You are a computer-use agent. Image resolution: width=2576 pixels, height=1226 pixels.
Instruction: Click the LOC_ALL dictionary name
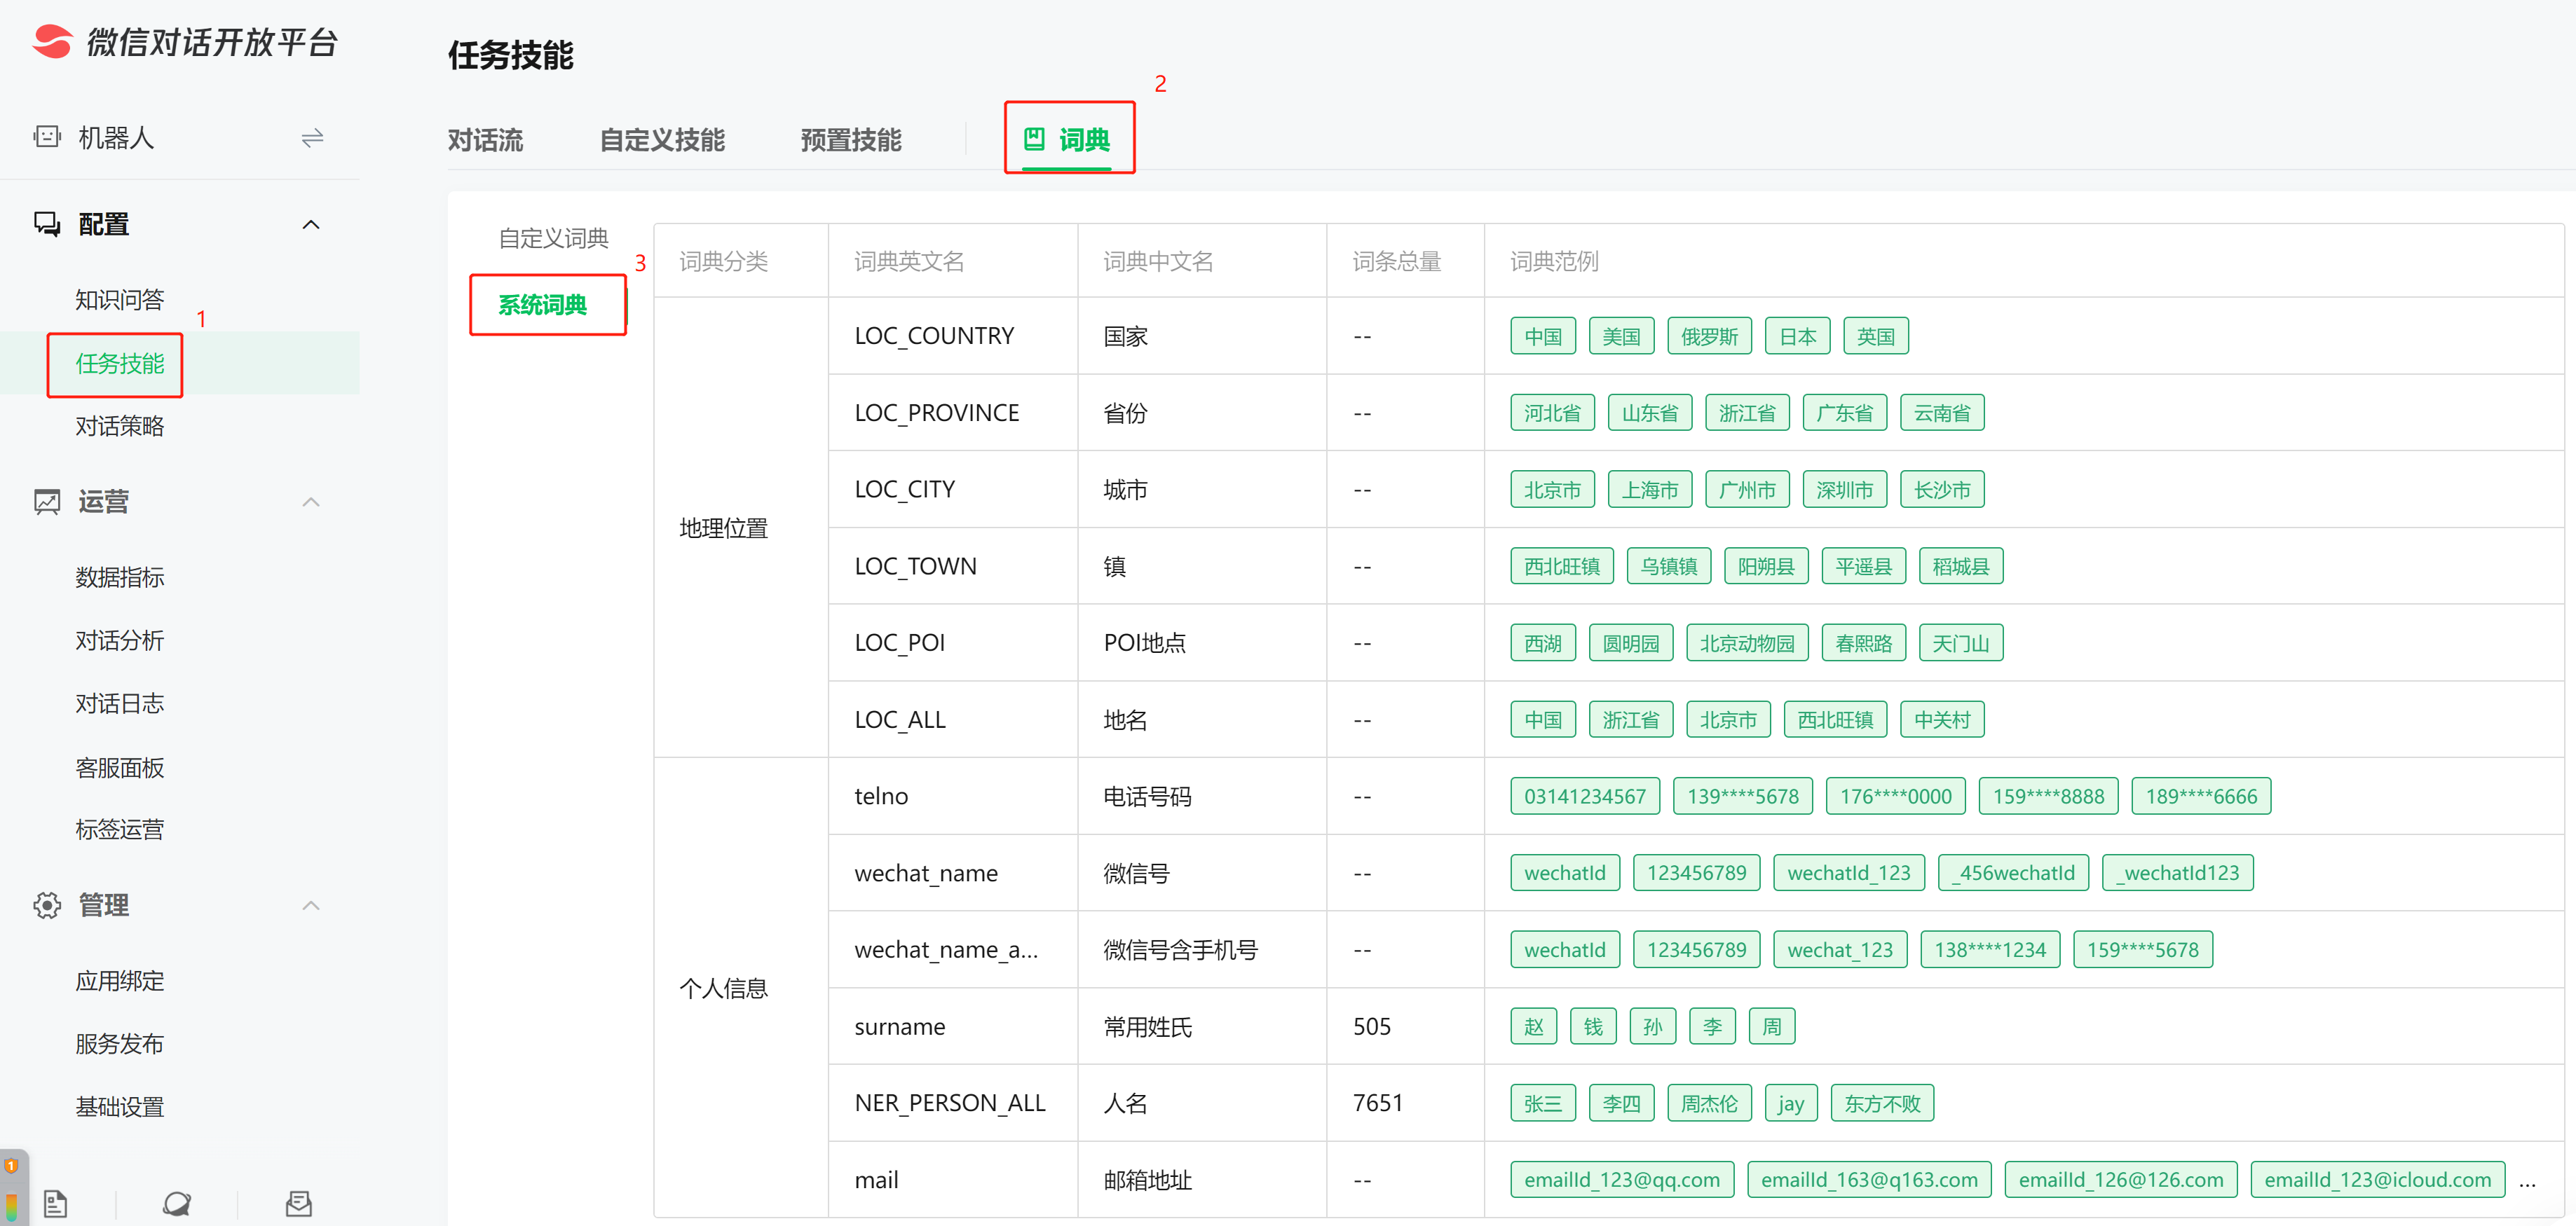coord(900,719)
